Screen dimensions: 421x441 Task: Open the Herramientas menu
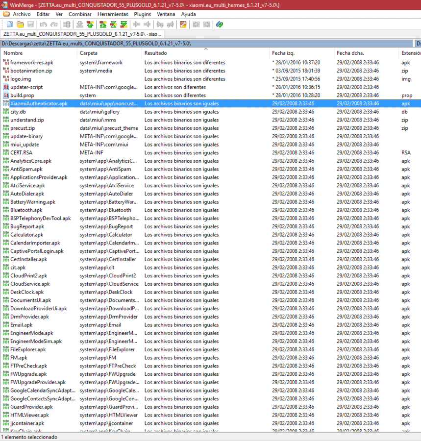(x=113, y=14)
